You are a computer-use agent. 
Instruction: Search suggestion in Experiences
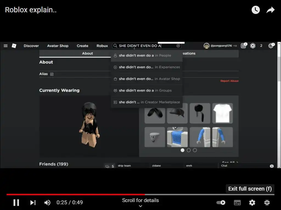tap(147, 67)
